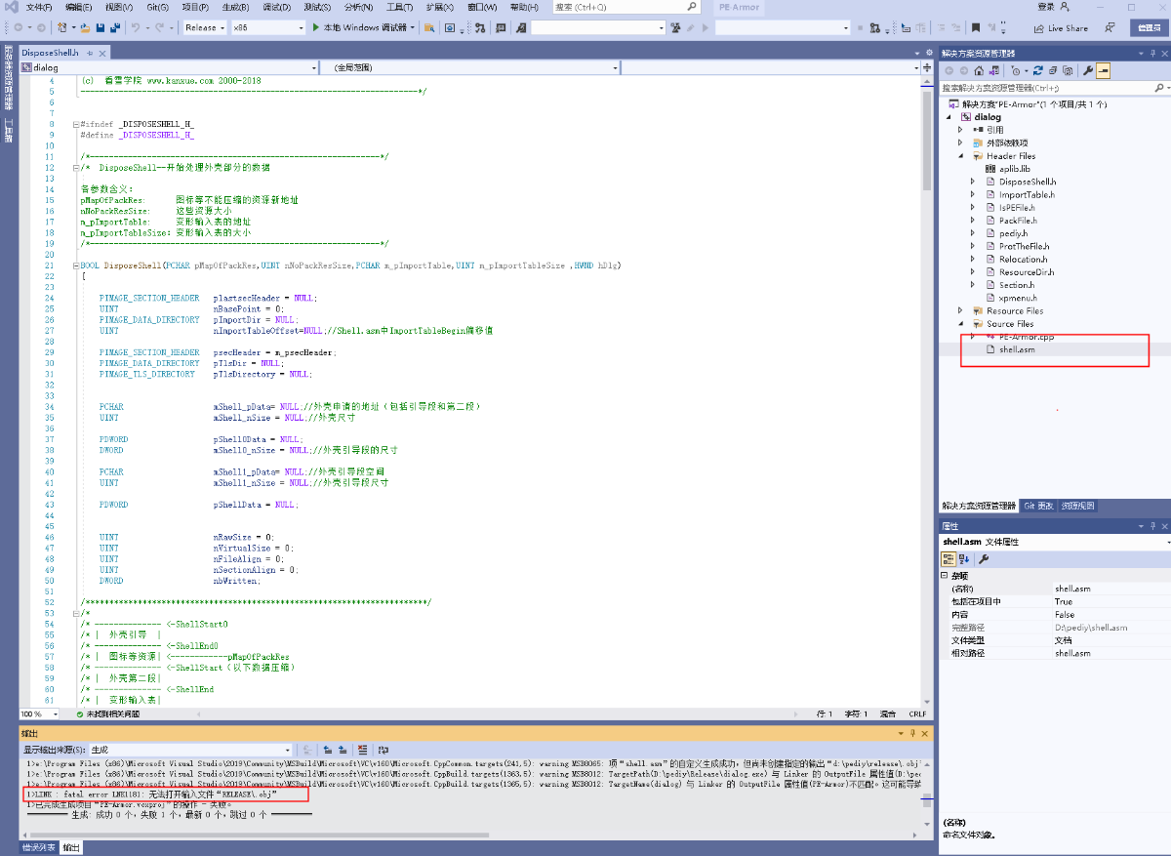Click the Undo arrow in toolbar
The height and width of the screenshot is (856, 1171).
[136, 28]
